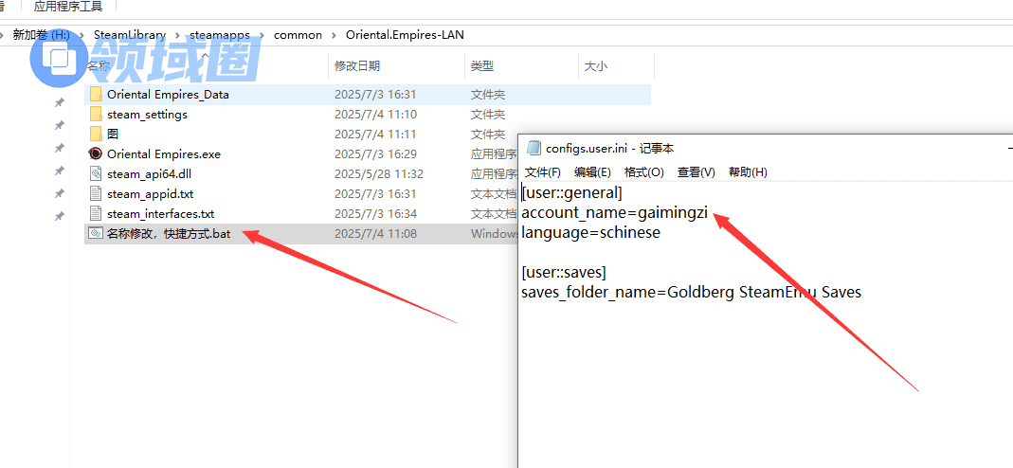Select the 图 folder icon

pos(95,135)
